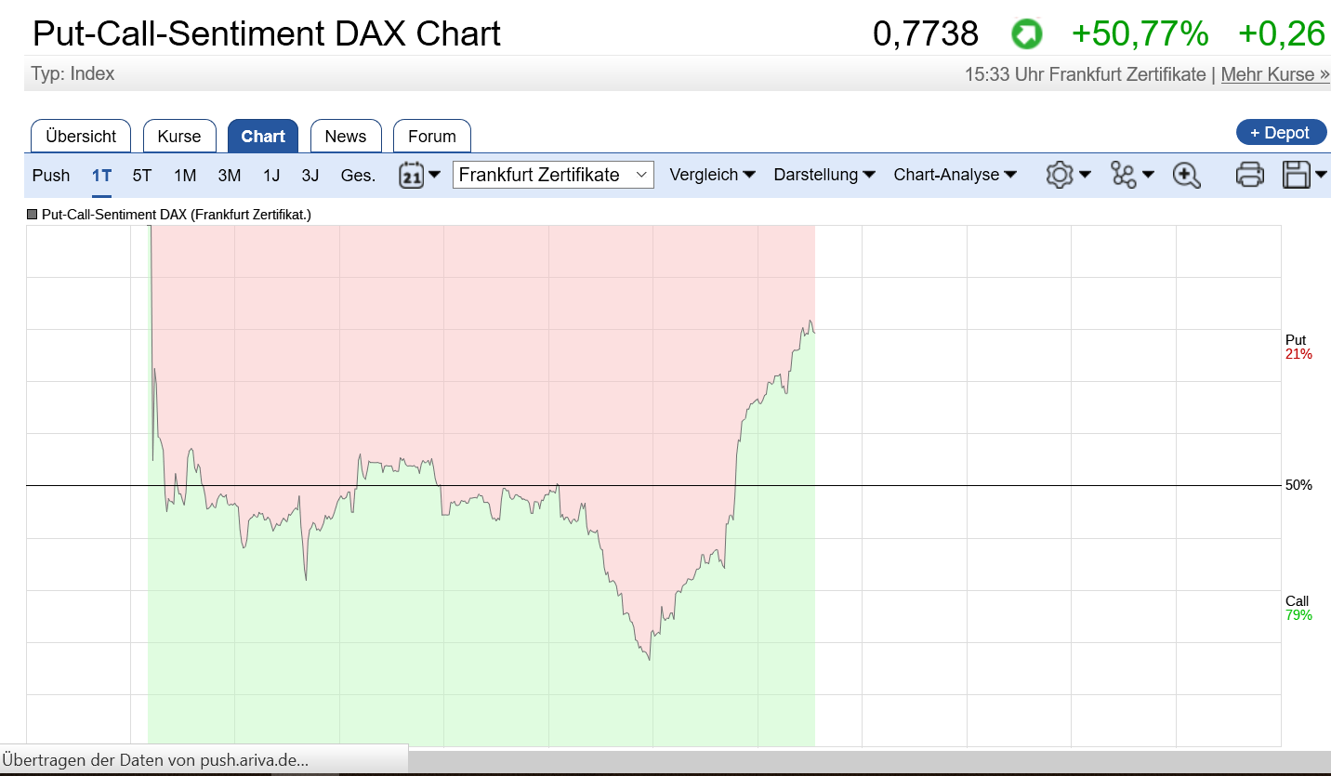Click the + Depot button

click(1281, 131)
